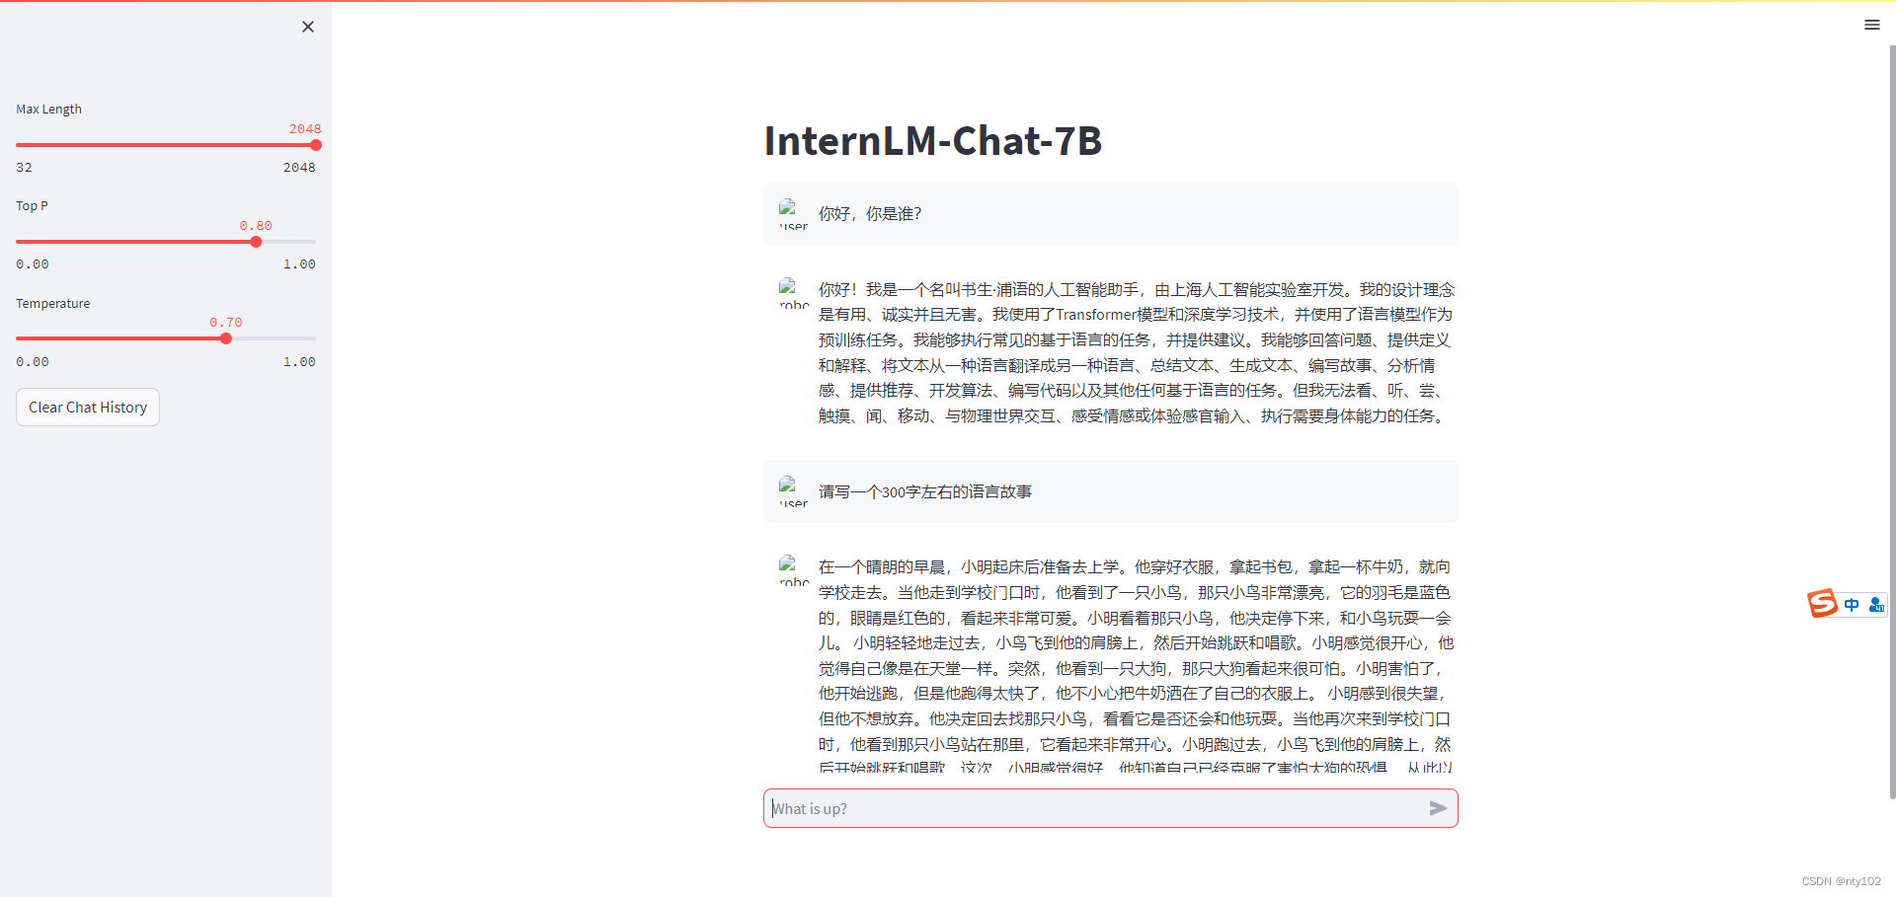
Task: Click the message '你好，你是谁?'
Action: pyautogui.click(x=870, y=214)
